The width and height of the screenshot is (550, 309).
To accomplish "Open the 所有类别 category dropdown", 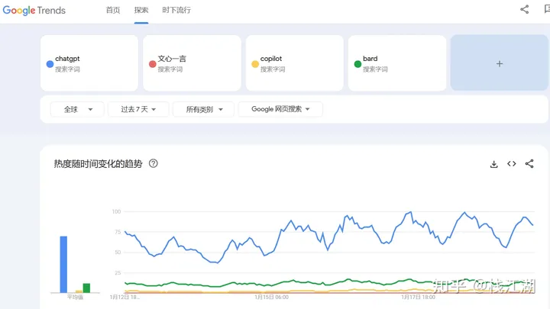I will click(203, 109).
